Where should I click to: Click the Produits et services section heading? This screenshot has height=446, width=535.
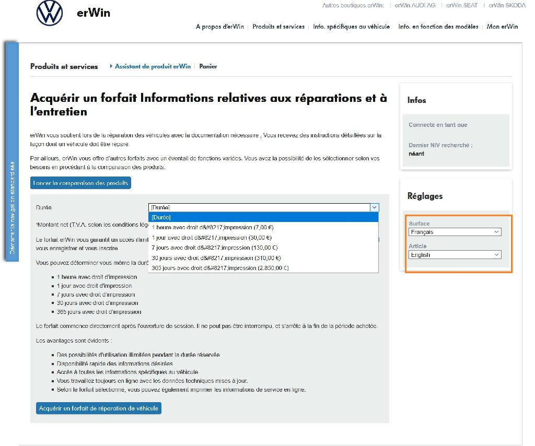pyautogui.click(x=64, y=66)
